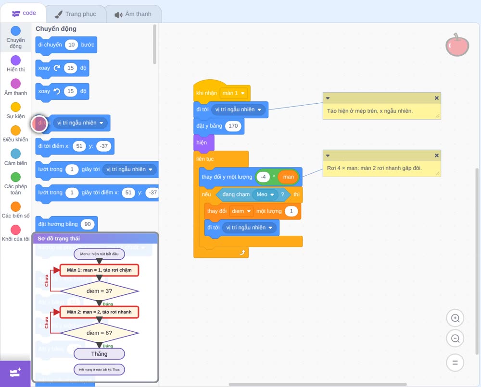This screenshot has width=481, height=387.
Task: Zoom in the workspace
Action: coord(455,318)
